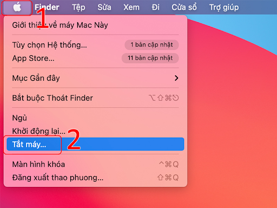This screenshot has height=208, width=277.
Task: Choose Khởi động lại to restart
Action: pyautogui.click(x=95, y=131)
